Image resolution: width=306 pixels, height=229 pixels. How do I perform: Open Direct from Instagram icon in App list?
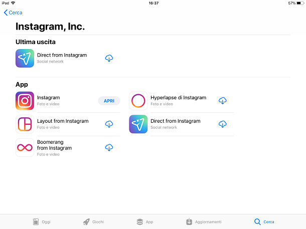pyautogui.click(x=138, y=124)
